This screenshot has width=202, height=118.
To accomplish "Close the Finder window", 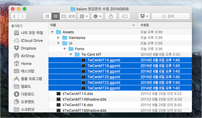I will tap(13, 9).
